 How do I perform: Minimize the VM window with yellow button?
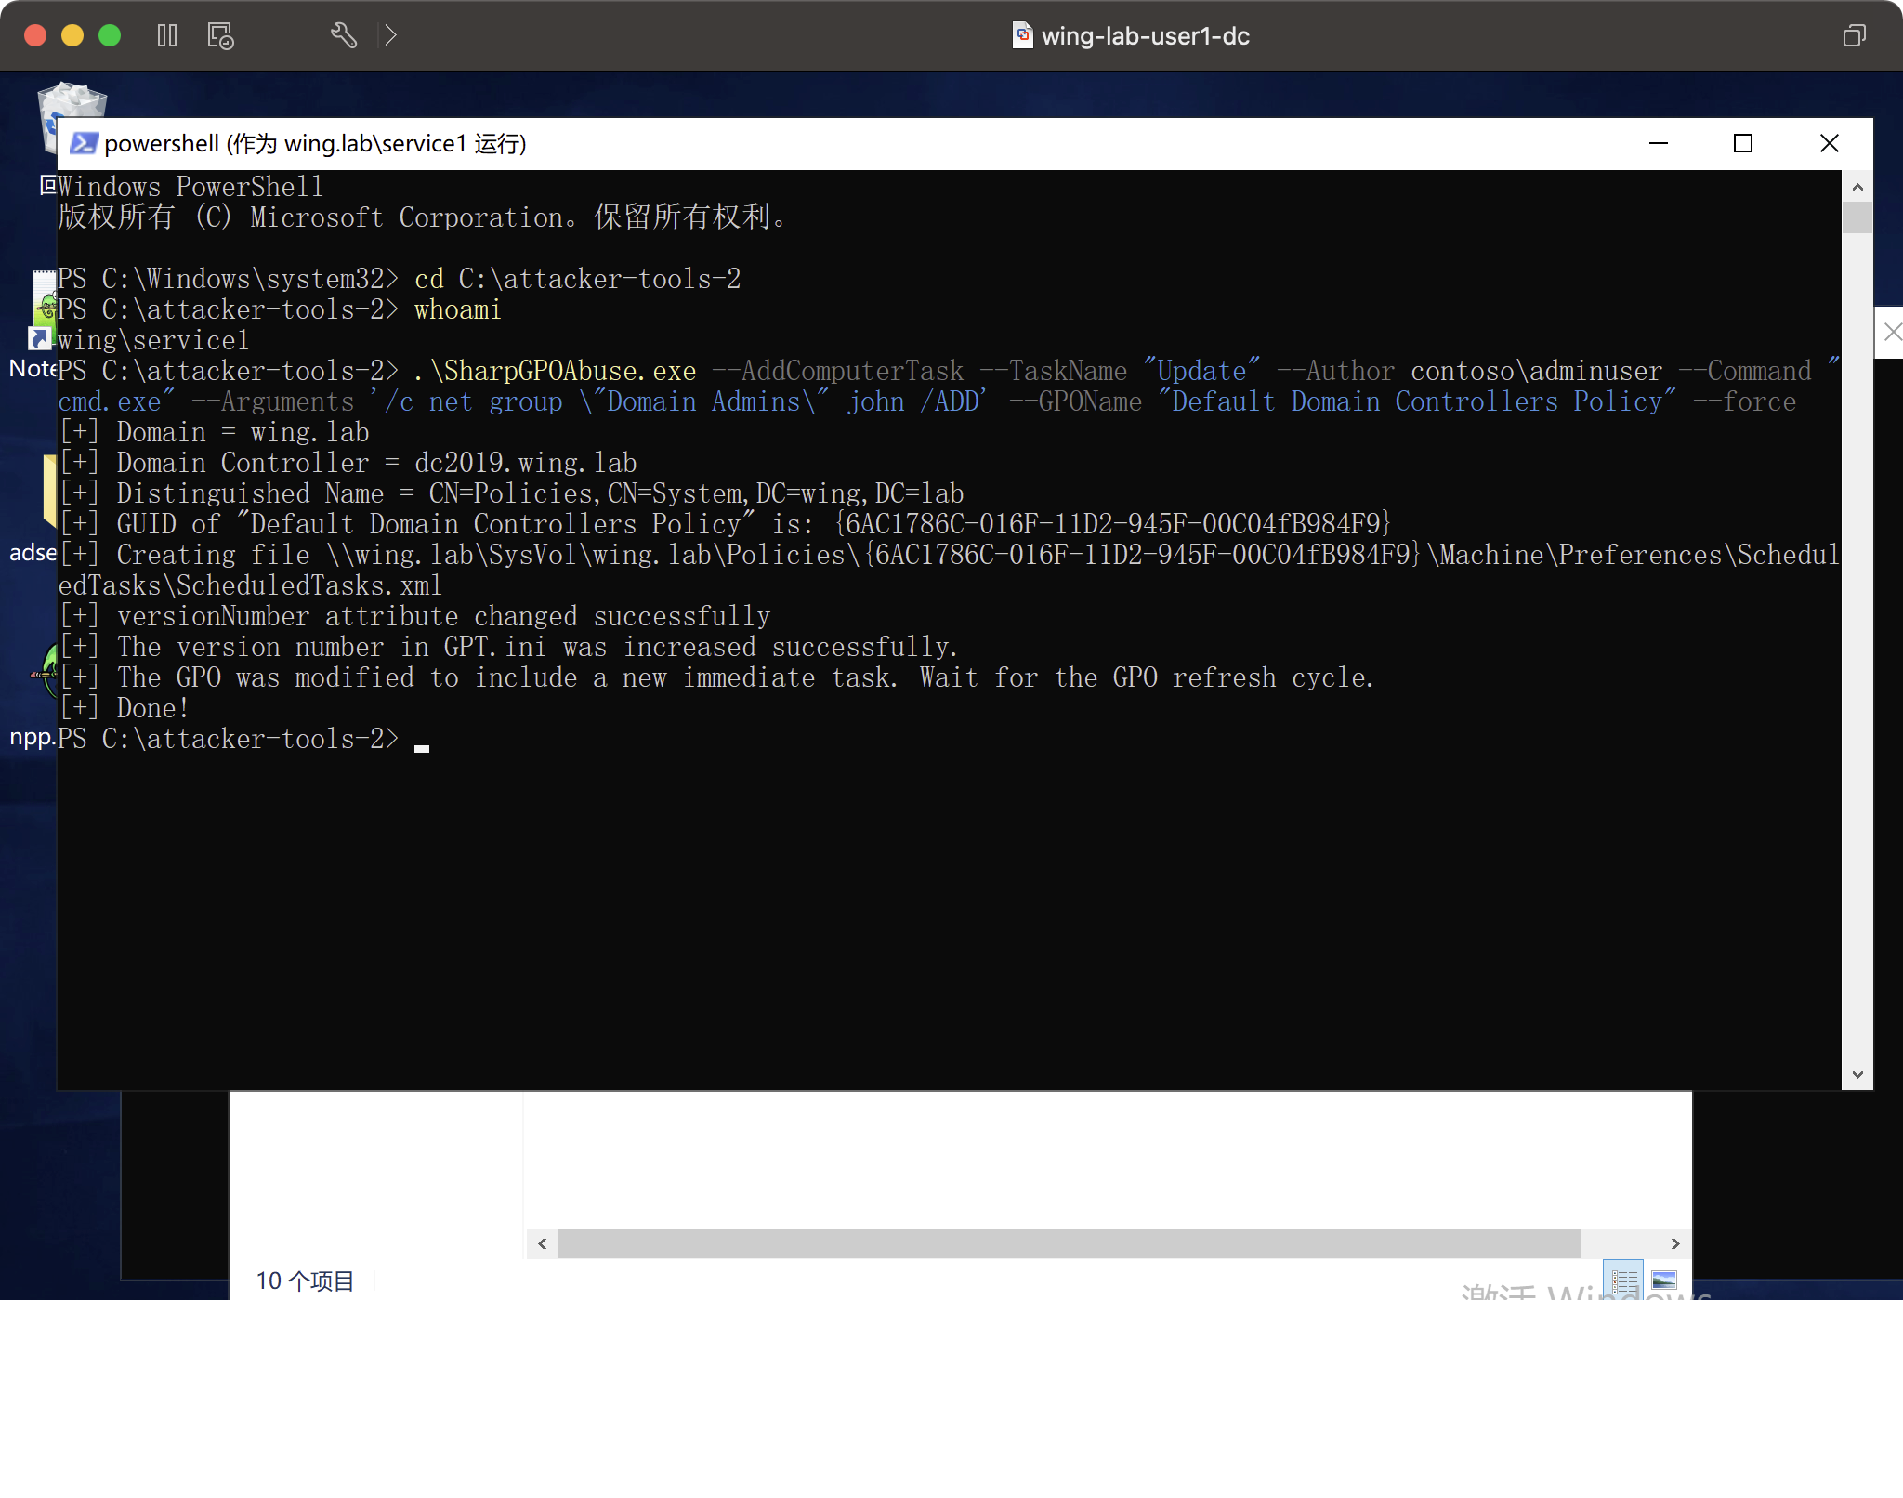click(x=72, y=35)
